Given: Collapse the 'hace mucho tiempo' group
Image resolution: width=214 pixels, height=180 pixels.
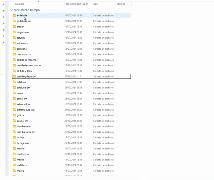Looking at the screenshot, I should 12,10.
